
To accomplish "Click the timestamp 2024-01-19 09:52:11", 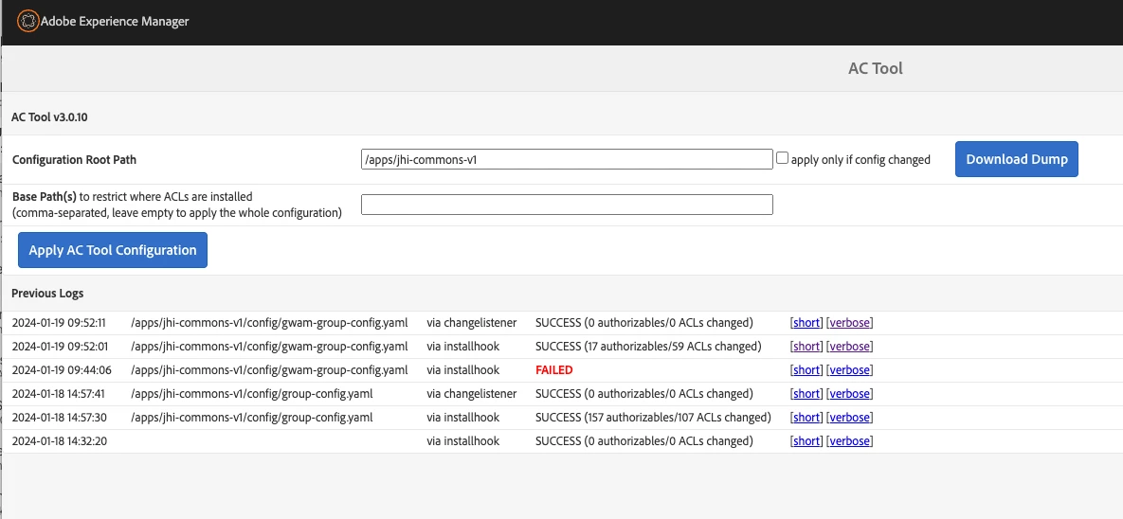I will (x=59, y=323).
